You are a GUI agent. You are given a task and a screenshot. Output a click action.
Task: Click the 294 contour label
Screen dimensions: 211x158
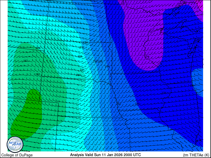tap(80, 56)
